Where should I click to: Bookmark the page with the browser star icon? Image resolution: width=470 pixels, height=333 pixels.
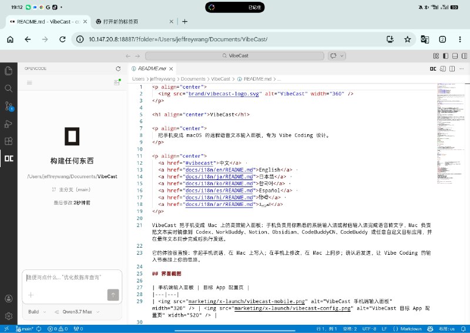tap(407, 39)
